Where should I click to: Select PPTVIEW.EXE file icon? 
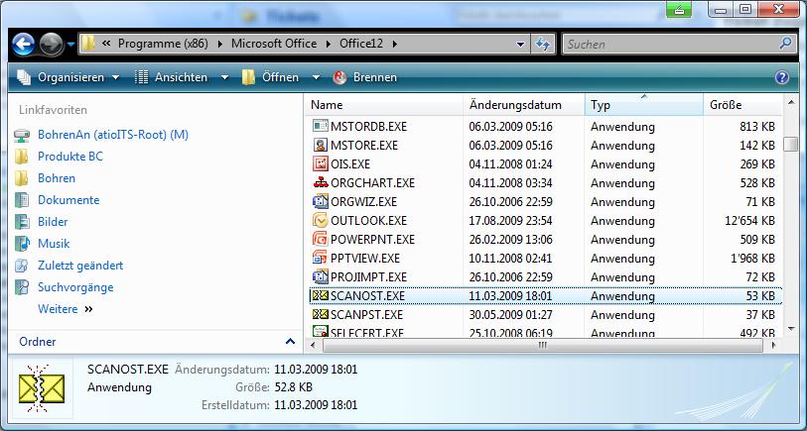pos(321,258)
